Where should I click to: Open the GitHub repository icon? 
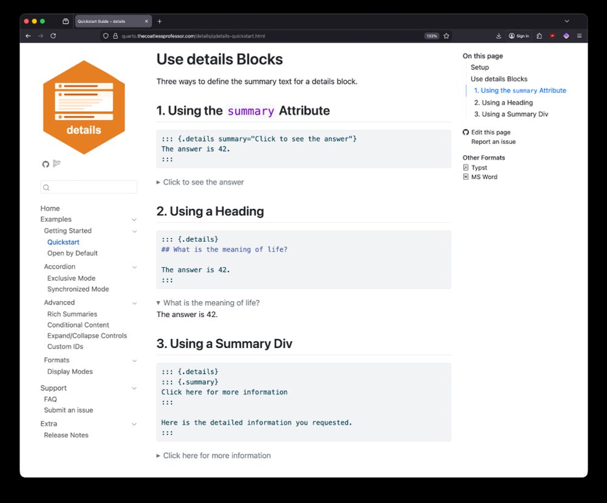tap(46, 164)
